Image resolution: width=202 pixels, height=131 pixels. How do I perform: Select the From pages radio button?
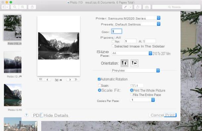pyautogui.click(x=113, y=41)
